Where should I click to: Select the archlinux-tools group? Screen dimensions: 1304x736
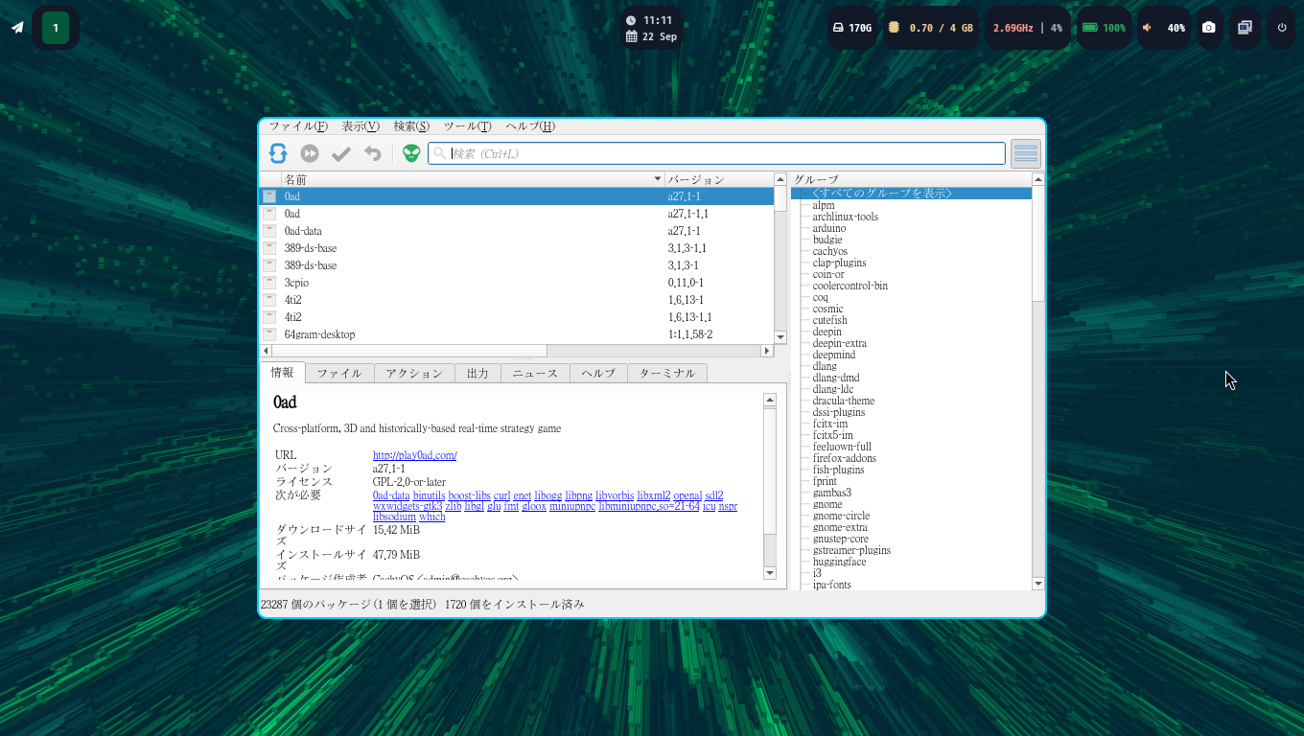(x=845, y=217)
